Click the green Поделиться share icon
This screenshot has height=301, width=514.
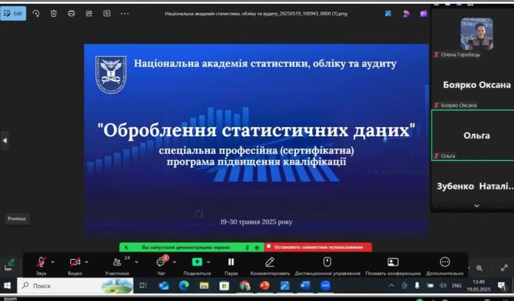point(197,262)
